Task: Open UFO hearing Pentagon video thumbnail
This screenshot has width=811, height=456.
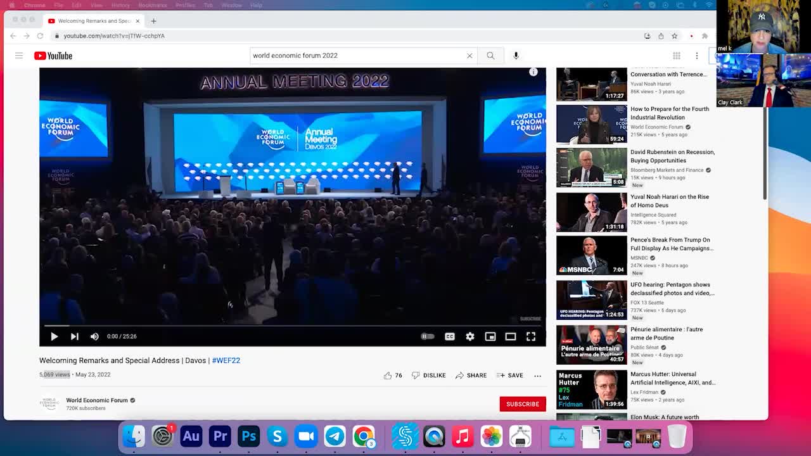Action: 592,300
